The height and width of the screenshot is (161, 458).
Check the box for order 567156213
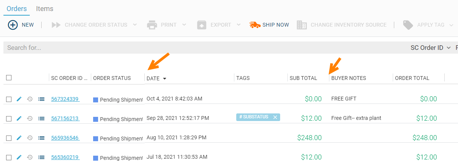pyautogui.click(x=9, y=118)
